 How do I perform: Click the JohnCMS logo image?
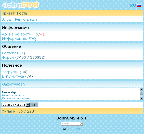[x=21, y=5]
